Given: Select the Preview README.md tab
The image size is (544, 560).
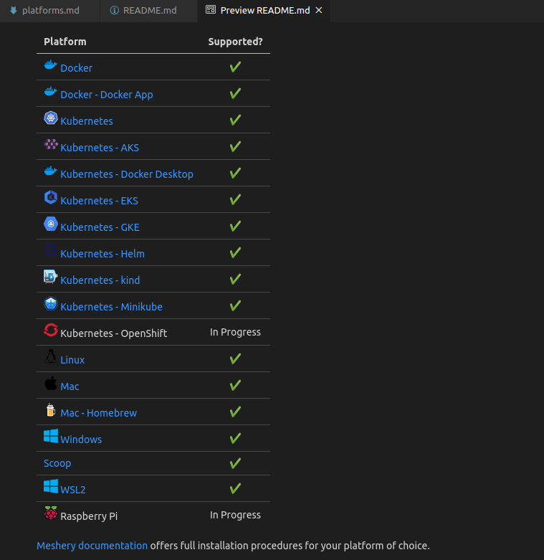Looking at the screenshot, I should click(x=264, y=11).
